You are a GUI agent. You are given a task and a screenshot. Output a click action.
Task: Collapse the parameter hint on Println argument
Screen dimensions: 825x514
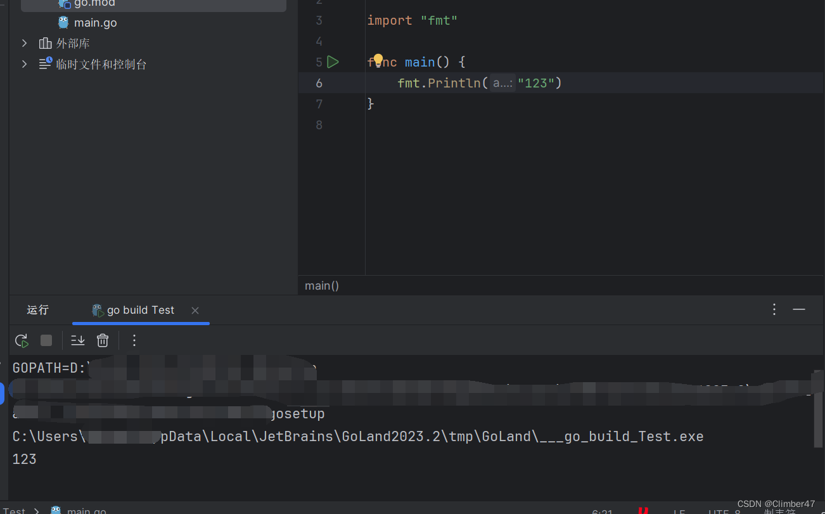coord(502,82)
